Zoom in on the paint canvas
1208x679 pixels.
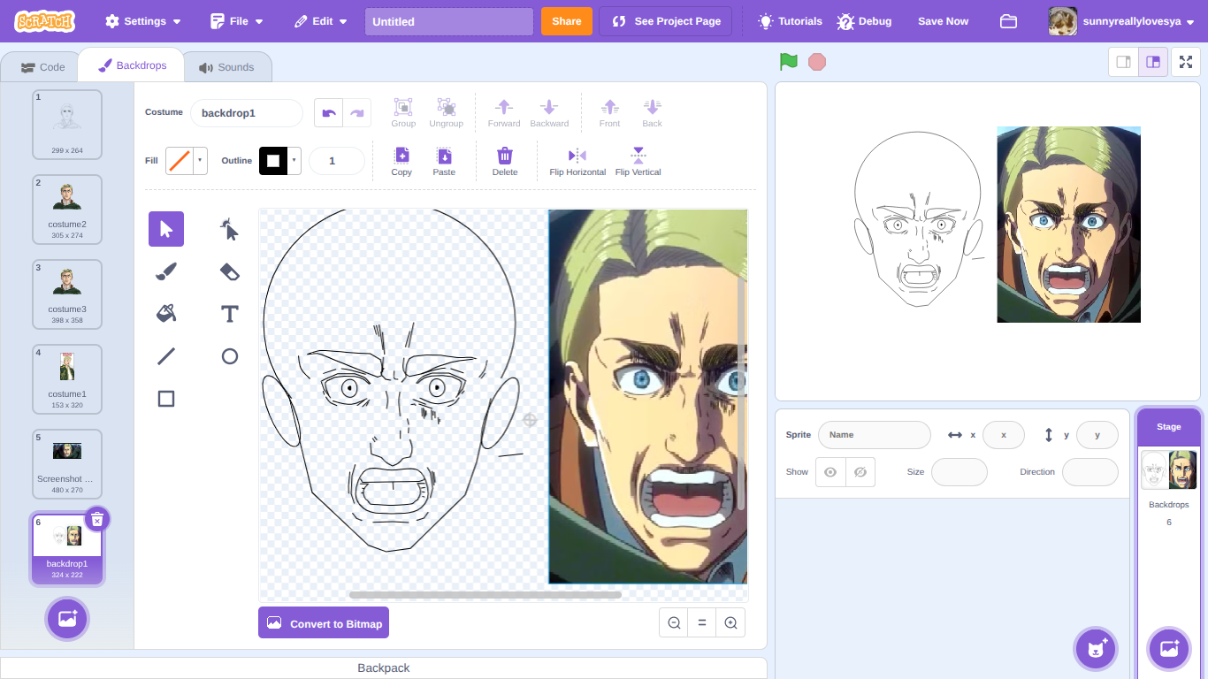[730, 622]
